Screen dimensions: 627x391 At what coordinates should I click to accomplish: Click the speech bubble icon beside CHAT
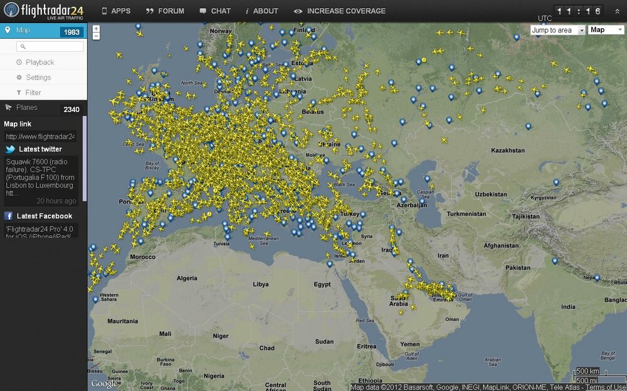pyautogui.click(x=202, y=11)
